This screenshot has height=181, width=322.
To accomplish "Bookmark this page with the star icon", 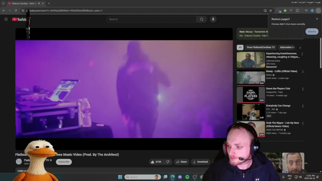I will click(271, 11).
